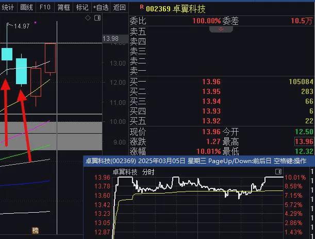
Task: Switch to 简框 simple frame view
Action: coord(64,8)
